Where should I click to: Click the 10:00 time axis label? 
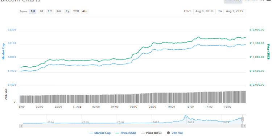[171, 107]
